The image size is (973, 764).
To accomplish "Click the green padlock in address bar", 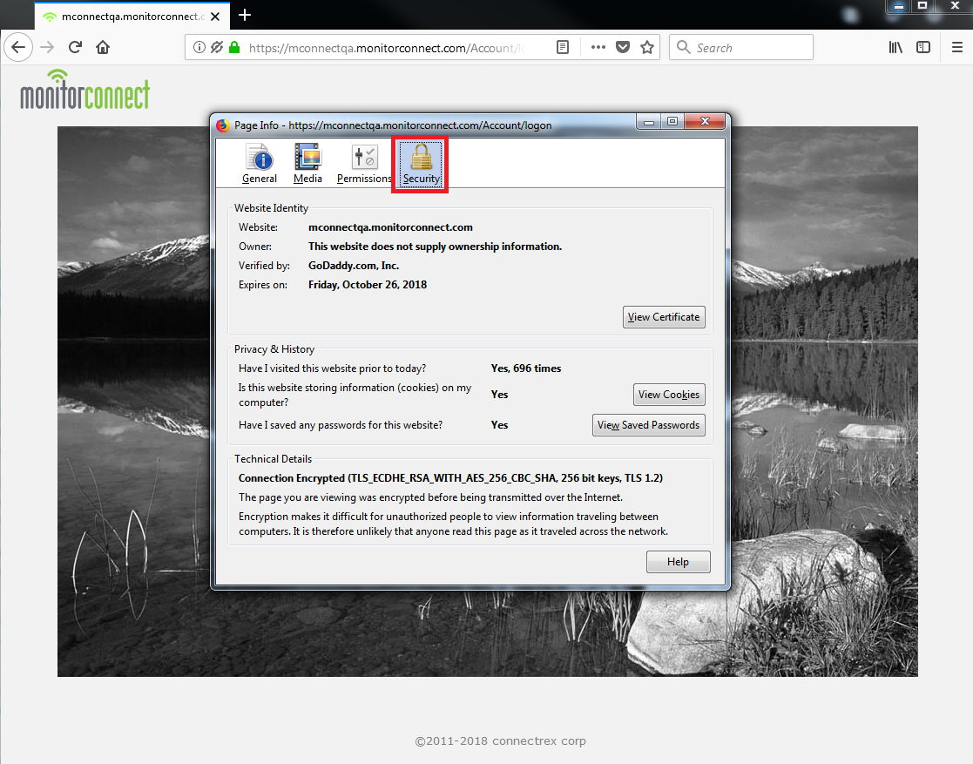I will (233, 48).
